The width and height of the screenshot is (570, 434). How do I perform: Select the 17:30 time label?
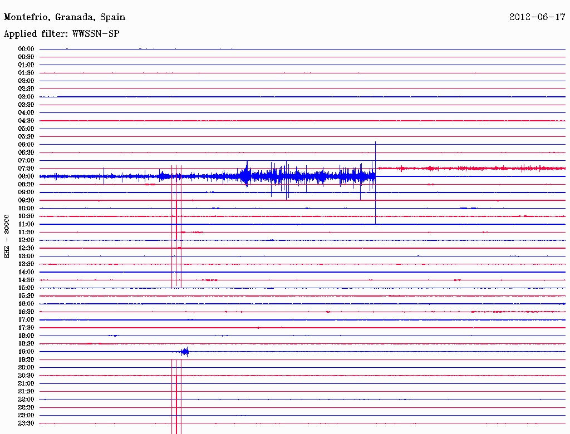point(26,328)
